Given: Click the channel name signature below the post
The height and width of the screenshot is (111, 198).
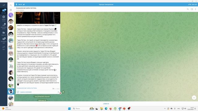Looking at the screenshot, I should (x=27, y=88).
